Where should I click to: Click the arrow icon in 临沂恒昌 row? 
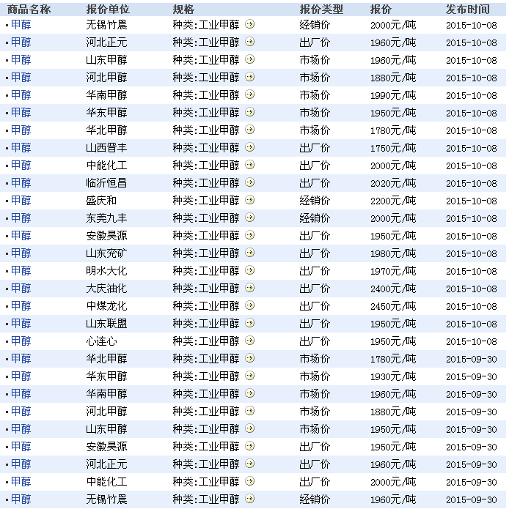tap(249, 182)
